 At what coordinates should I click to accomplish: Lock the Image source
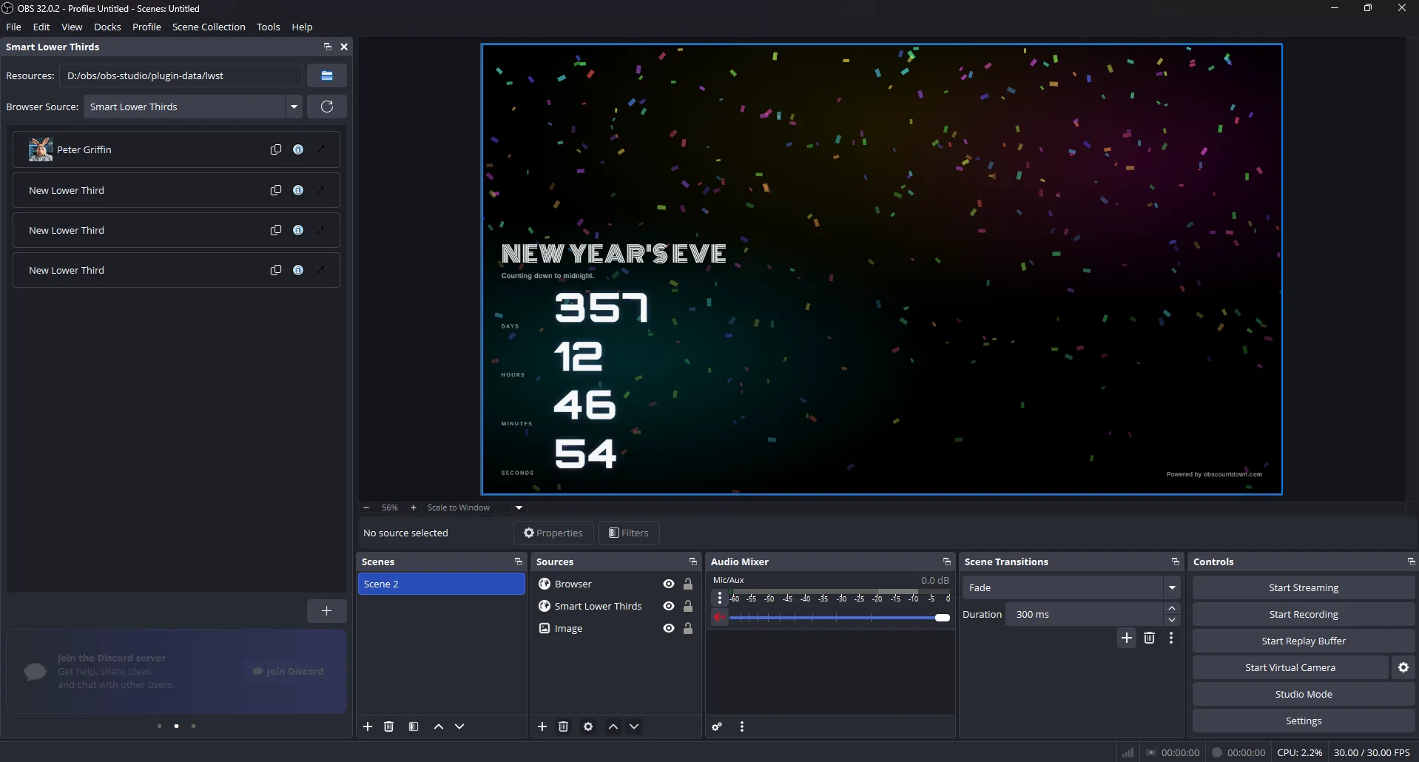(x=688, y=628)
